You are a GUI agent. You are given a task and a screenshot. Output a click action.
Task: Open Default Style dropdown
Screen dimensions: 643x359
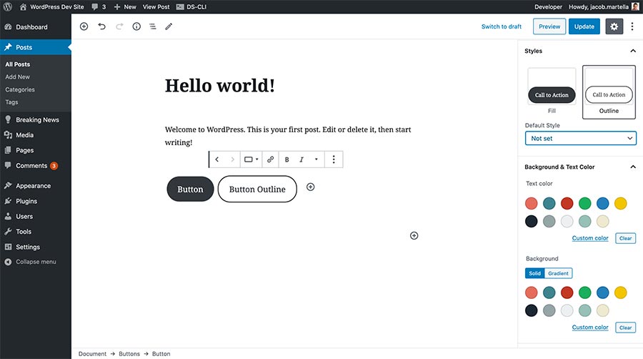(581, 138)
